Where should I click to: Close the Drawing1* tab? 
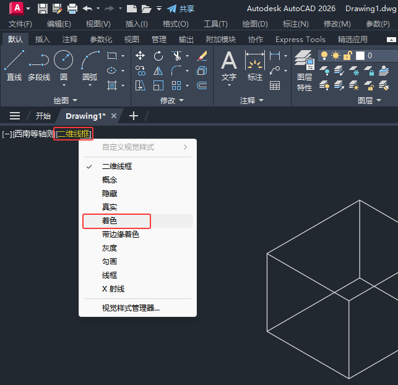pos(114,116)
